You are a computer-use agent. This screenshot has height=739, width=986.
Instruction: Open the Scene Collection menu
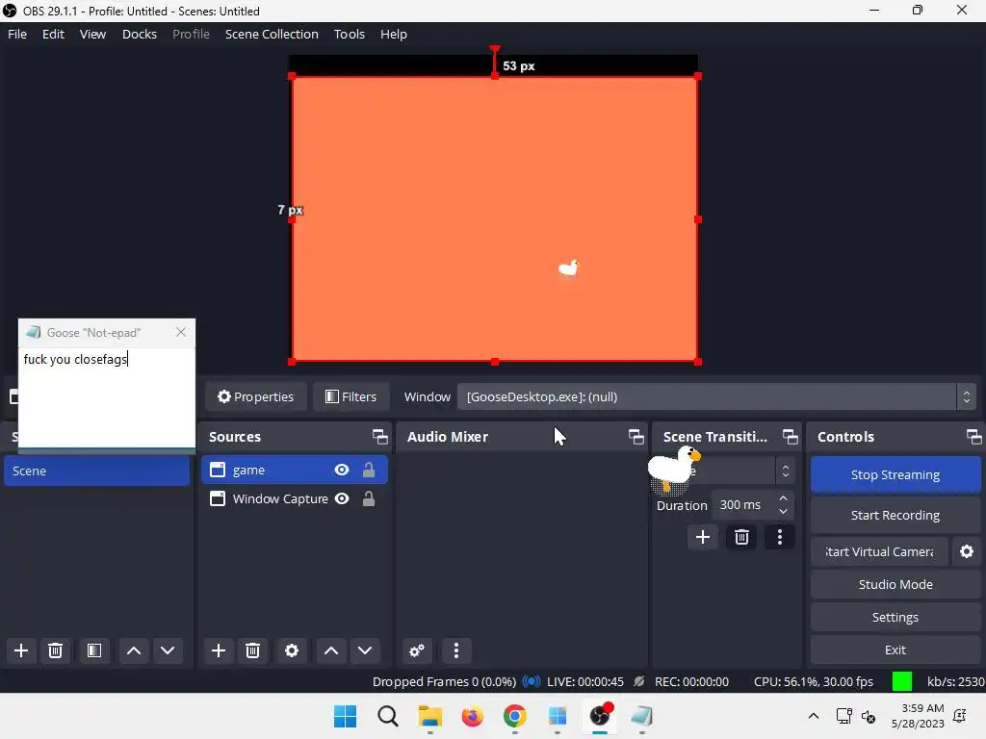[x=272, y=34]
